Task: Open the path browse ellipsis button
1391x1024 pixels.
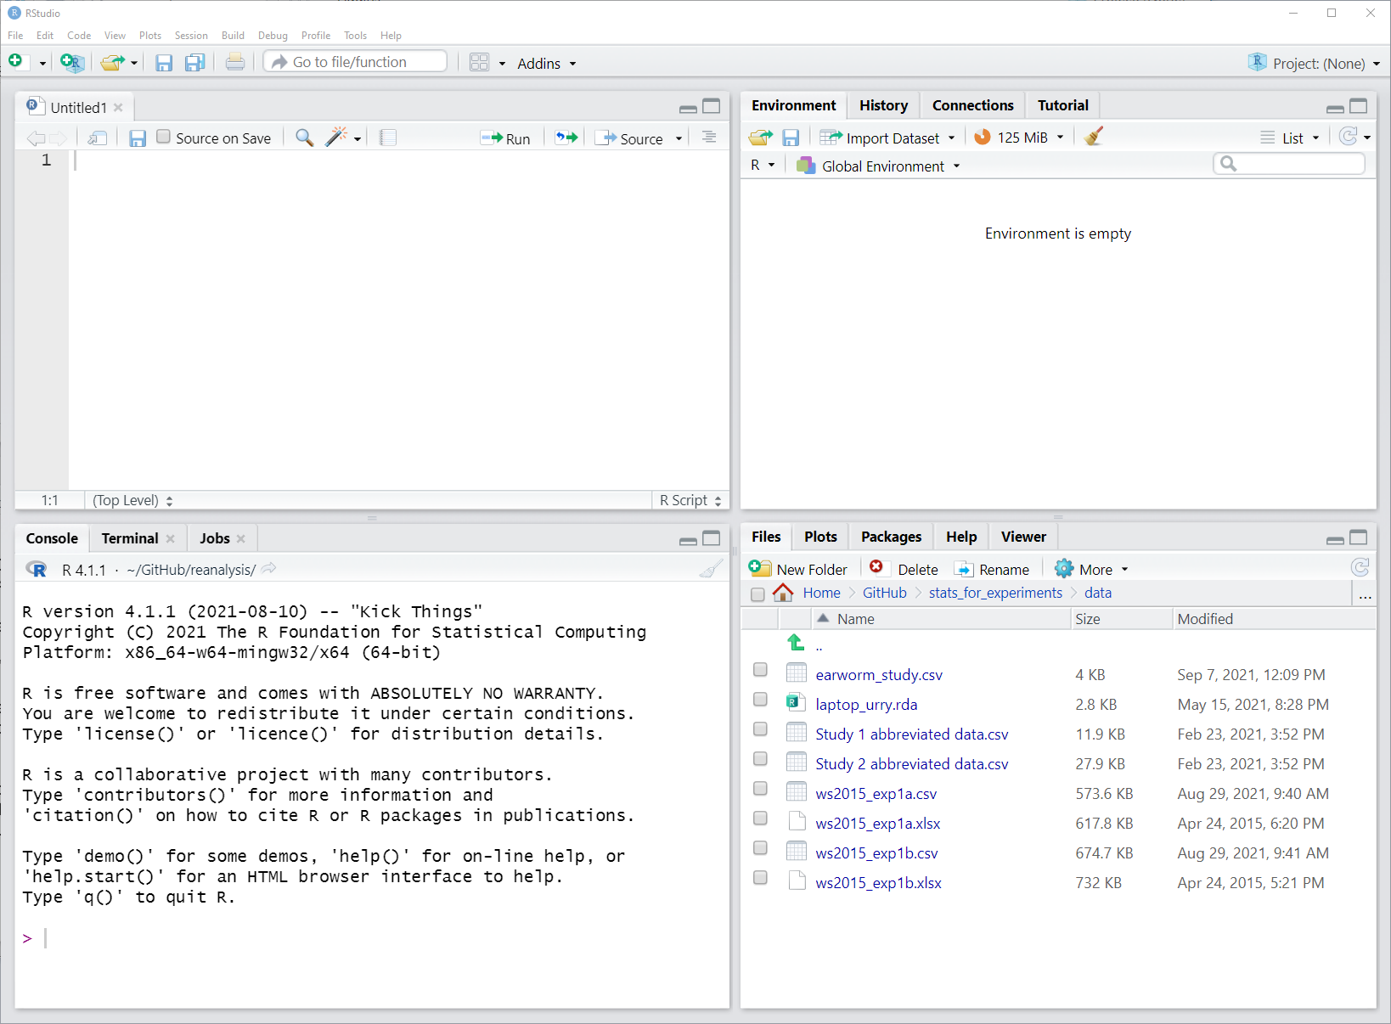Action: (1365, 595)
